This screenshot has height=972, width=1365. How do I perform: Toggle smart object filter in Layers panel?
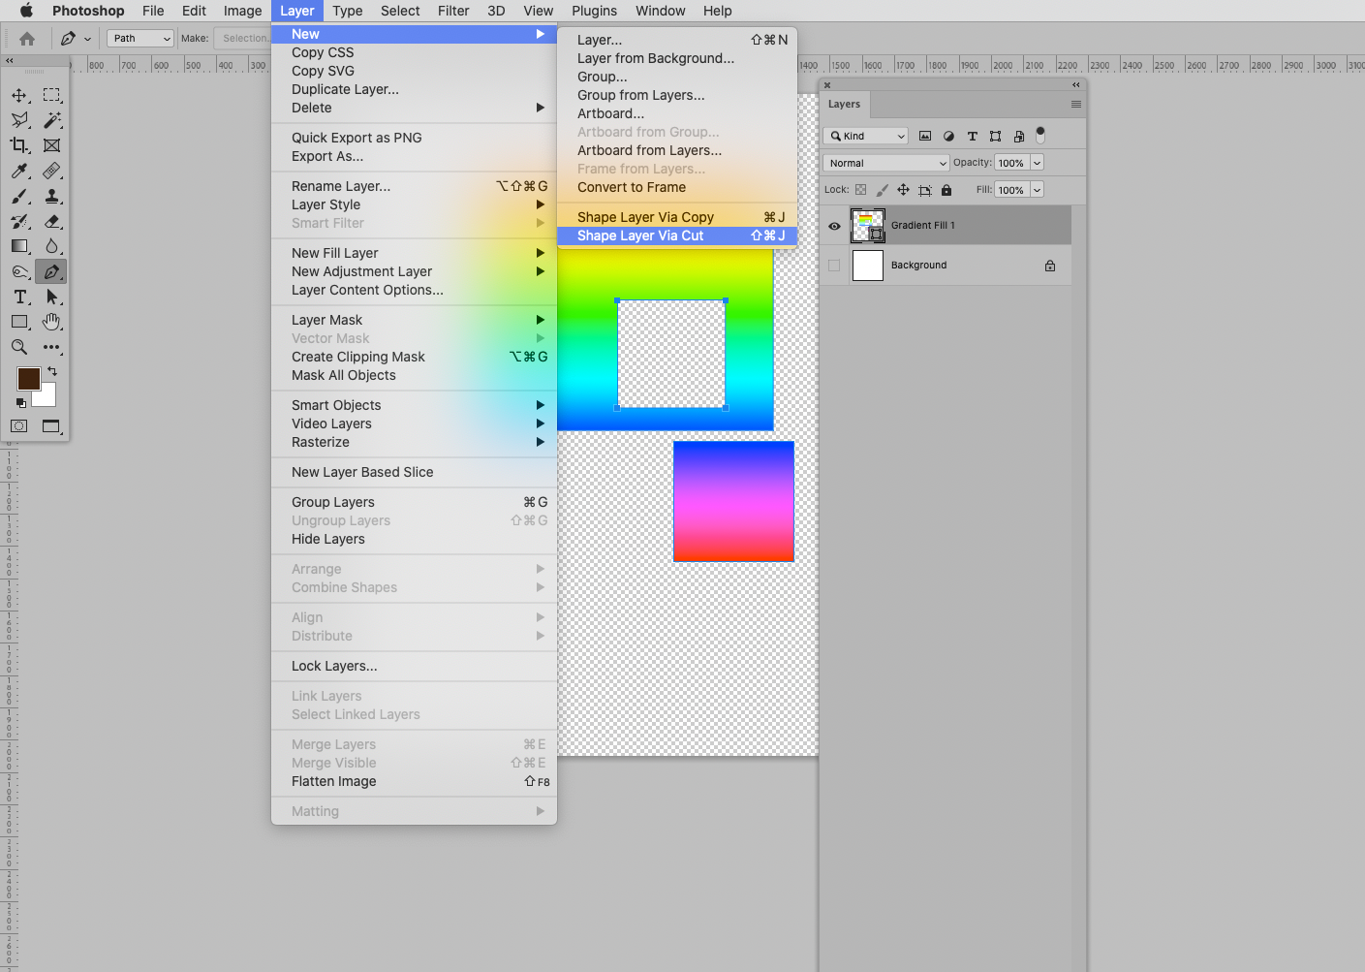(1018, 136)
